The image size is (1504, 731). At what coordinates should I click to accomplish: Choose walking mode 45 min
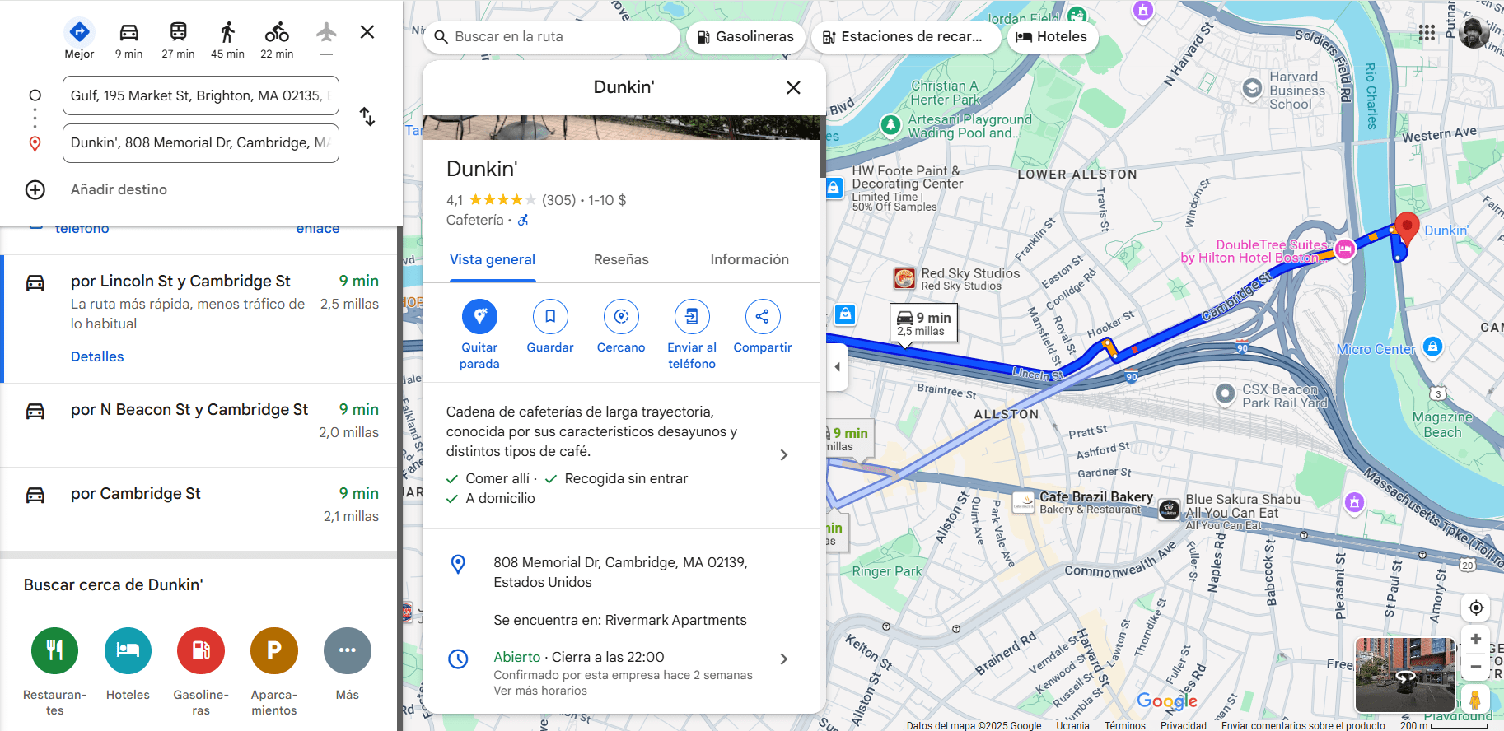pyautogui.click(x=227, y=39)
